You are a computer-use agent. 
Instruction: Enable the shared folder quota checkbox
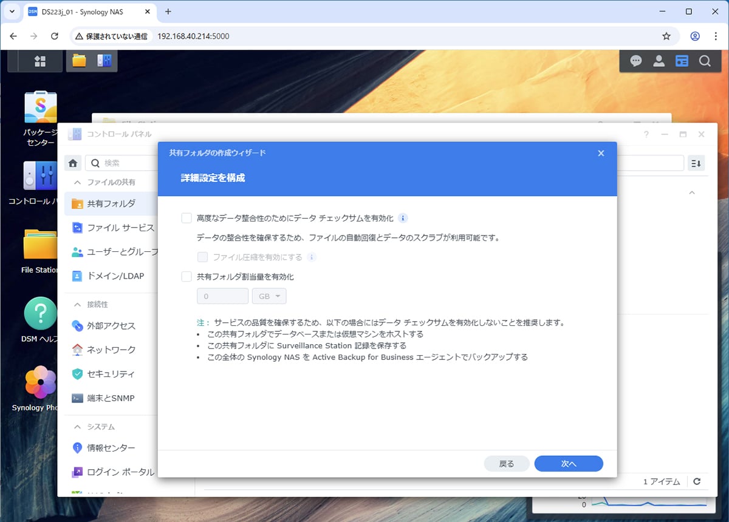click(187, 277)
